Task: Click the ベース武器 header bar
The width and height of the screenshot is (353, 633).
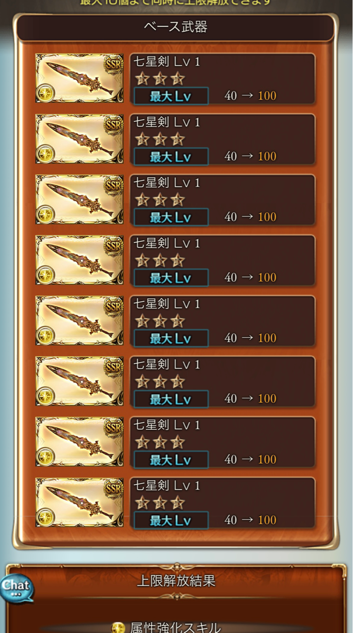Action: click(176, 27)
